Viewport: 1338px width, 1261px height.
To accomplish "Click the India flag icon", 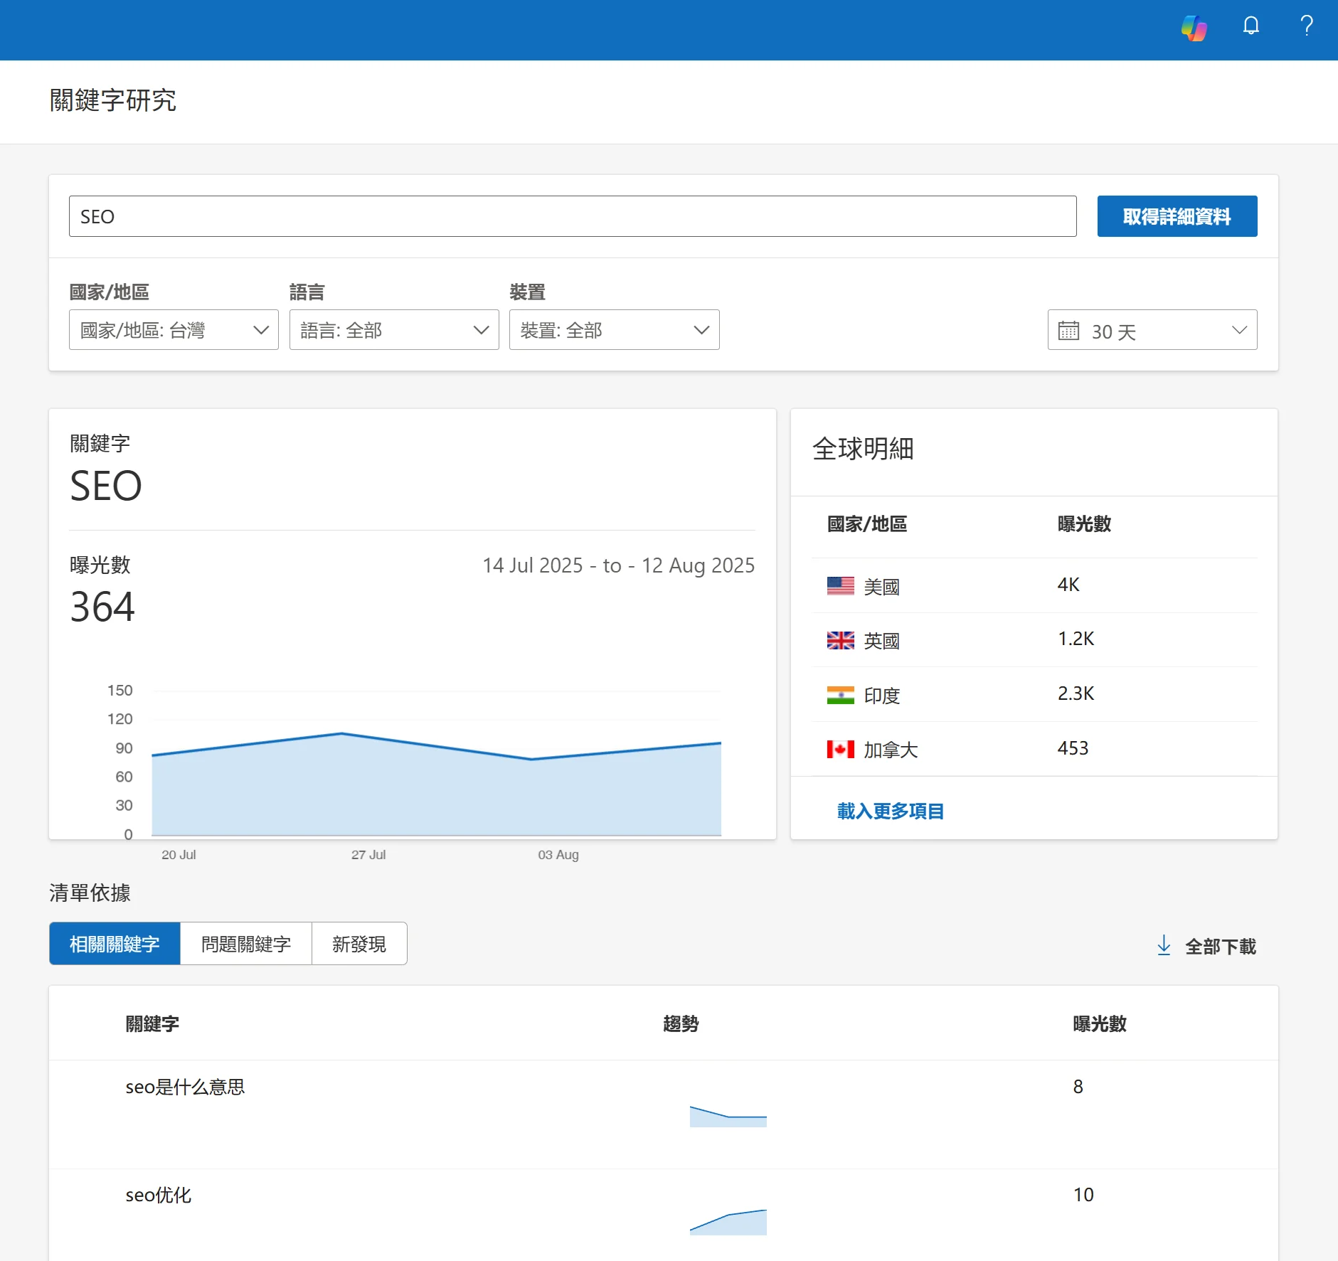I will click(x=840, y=695).
